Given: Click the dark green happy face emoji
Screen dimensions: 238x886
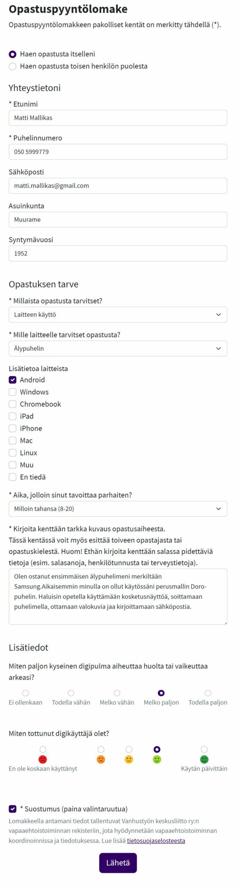Looking at the screenshot, I should coord(204,759).
